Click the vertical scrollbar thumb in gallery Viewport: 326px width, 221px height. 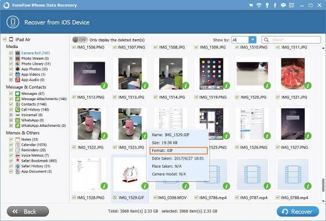(x=323, y=185)
